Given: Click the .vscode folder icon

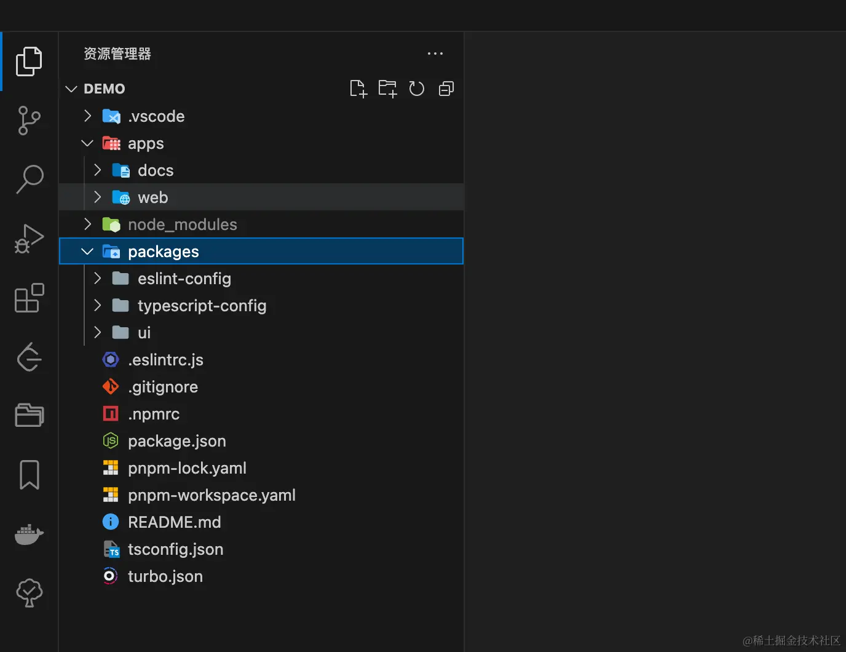Looking at the screenshot, I should point(111,116).
